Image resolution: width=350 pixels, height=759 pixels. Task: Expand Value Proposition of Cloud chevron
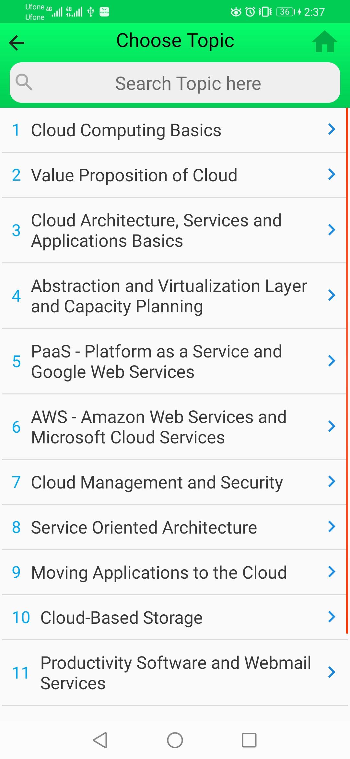(332, 174)
